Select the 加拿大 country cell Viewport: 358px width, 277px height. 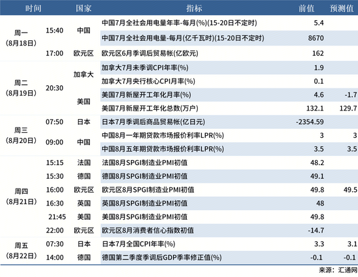(x=83, y=74)
